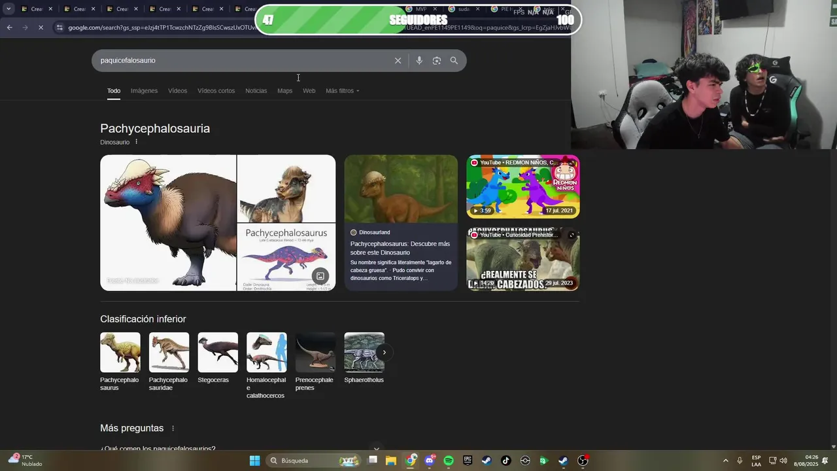This screenshot has height=471, width=837.
Task: Open the Web results tab
Action: (309, 91)
